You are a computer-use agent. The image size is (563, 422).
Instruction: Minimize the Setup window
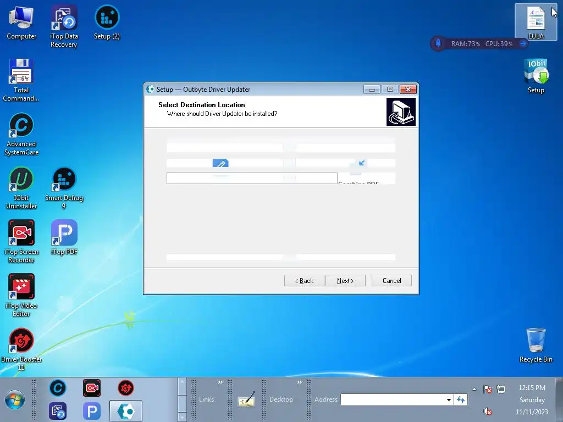(372, 90)
